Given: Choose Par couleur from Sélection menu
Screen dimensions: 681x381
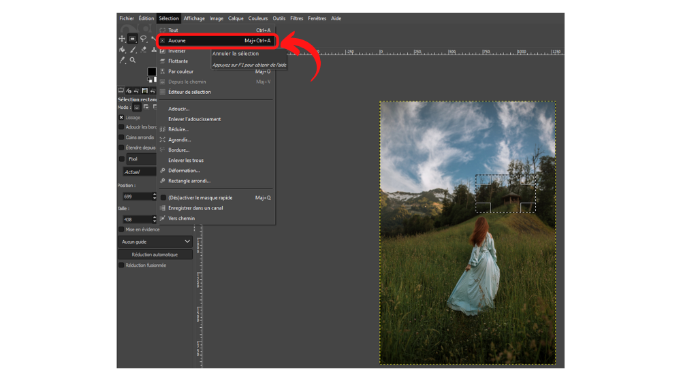Looking at the screenshot, I should pyautogui.click(x=217, y=71).
